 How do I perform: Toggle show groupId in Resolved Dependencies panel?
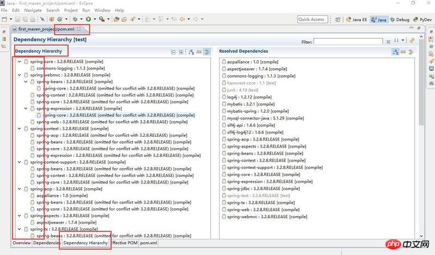pyautogui.click(x=404, y=52)
